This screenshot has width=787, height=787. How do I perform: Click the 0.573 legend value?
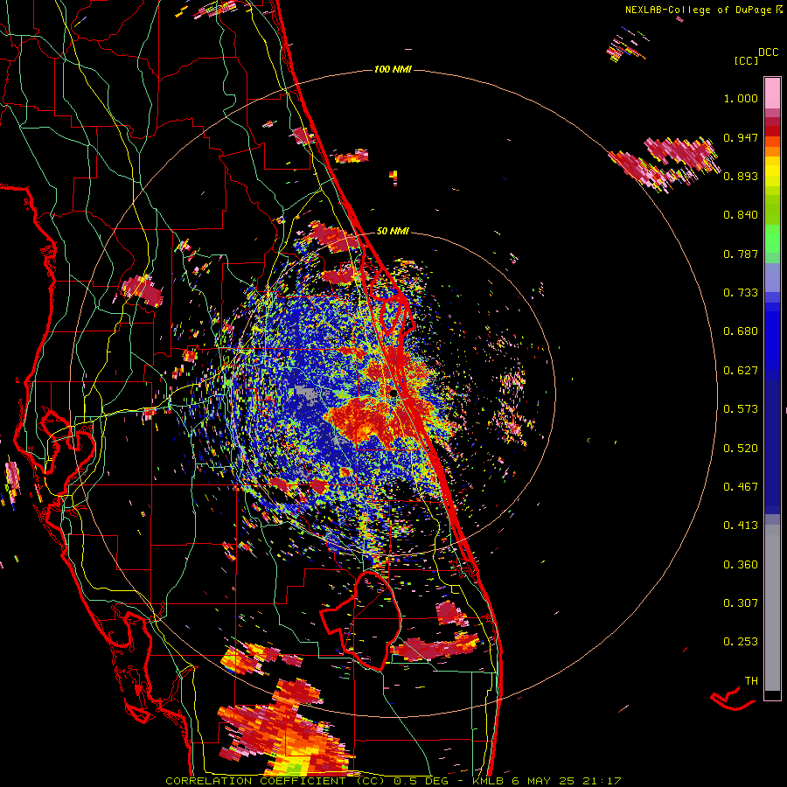tap(741, 409)
